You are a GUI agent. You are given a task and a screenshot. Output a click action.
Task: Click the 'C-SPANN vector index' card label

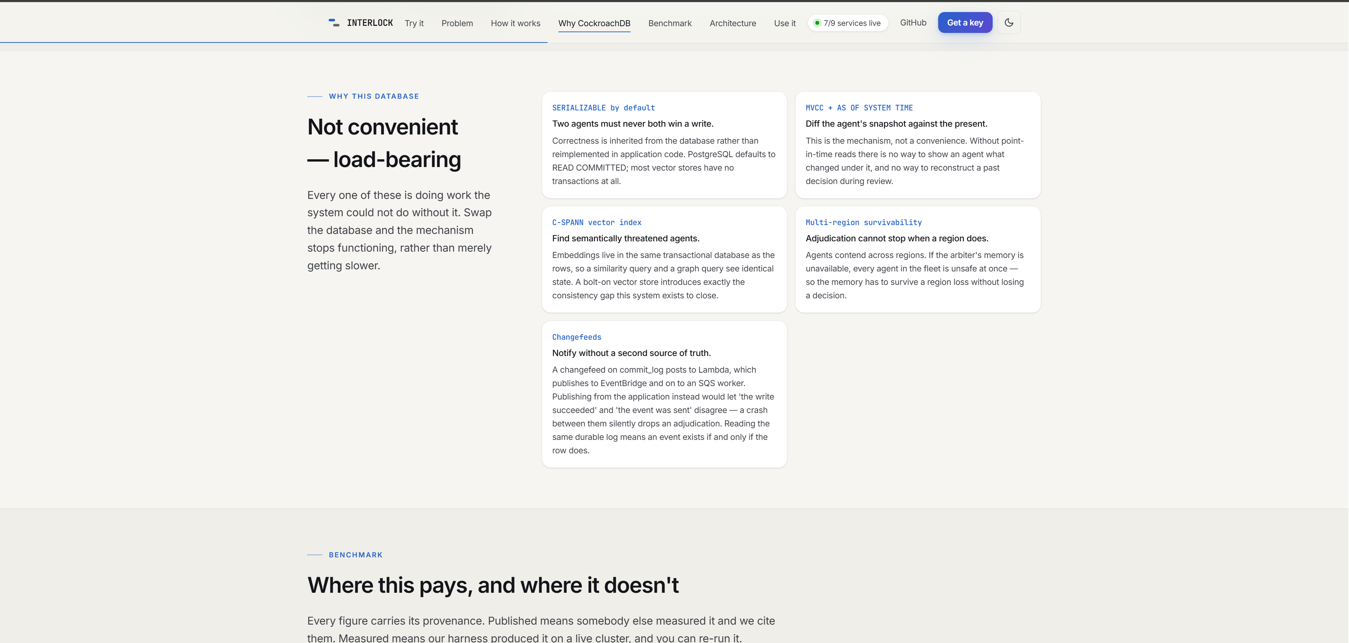597,223
